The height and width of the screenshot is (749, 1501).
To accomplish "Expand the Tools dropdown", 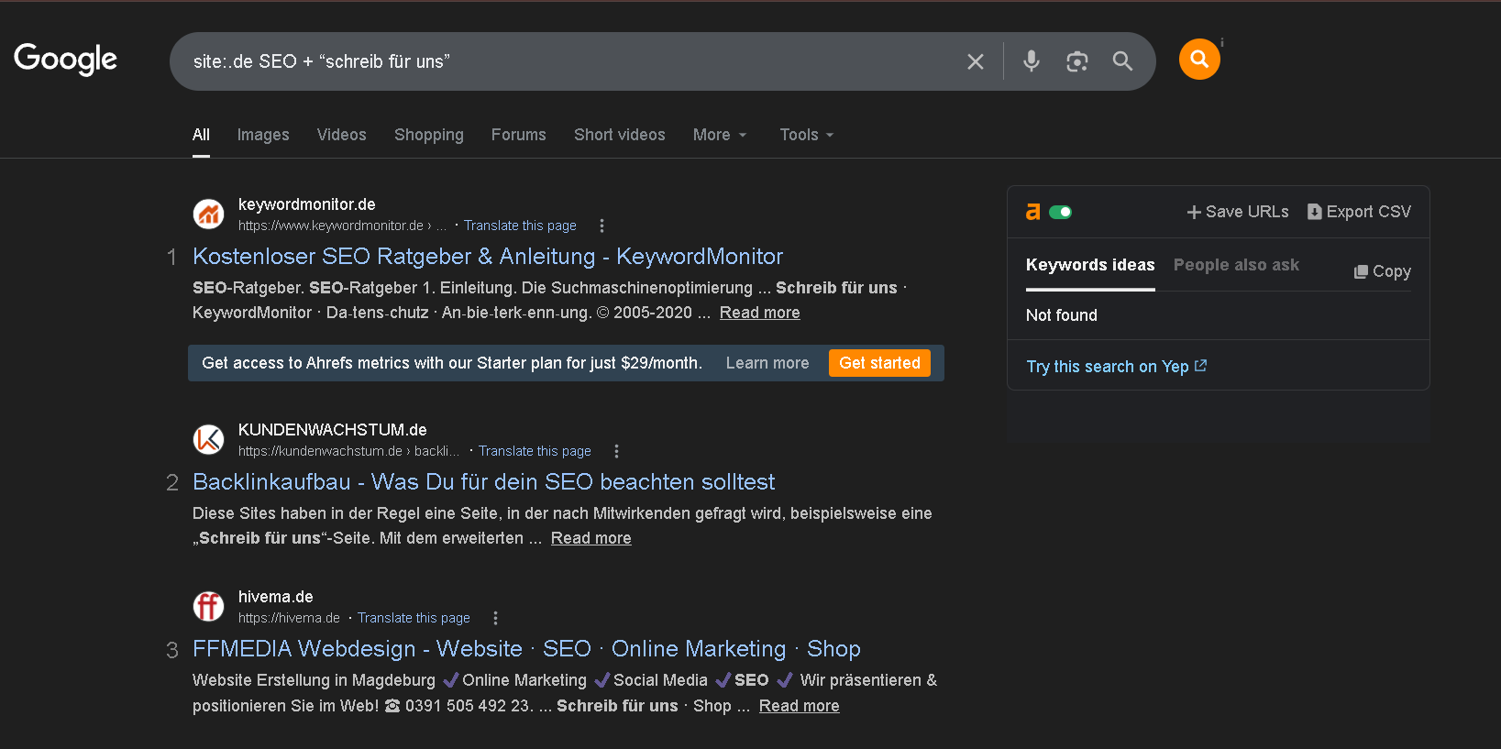I will [807, 135].
